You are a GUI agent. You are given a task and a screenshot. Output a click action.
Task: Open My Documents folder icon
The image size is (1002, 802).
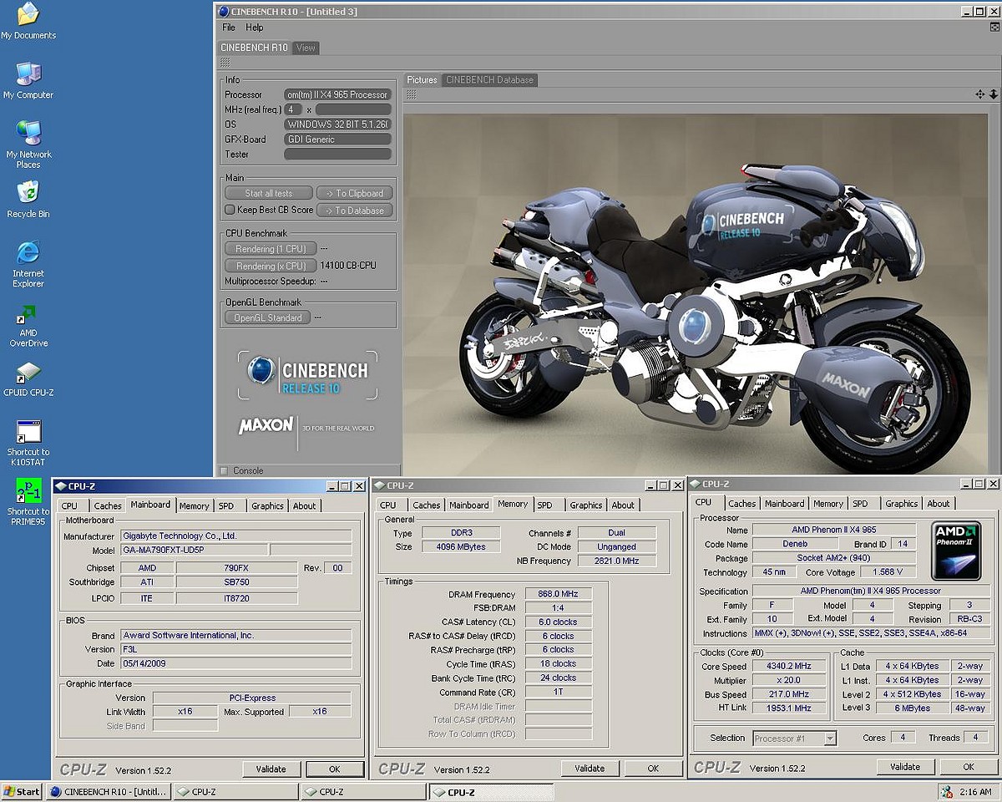click(x=28, y=15)
